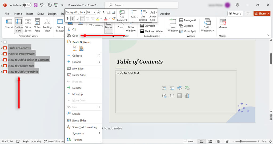Click the Outline View icon in ribbon

tap(18, 25)
